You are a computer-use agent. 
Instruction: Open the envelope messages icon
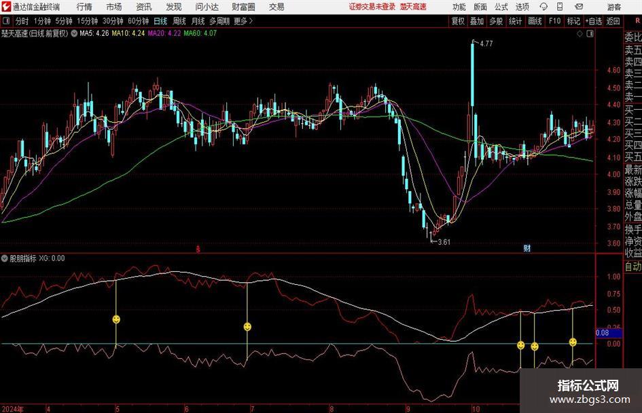pyautogui.click(x=579, y=7)
